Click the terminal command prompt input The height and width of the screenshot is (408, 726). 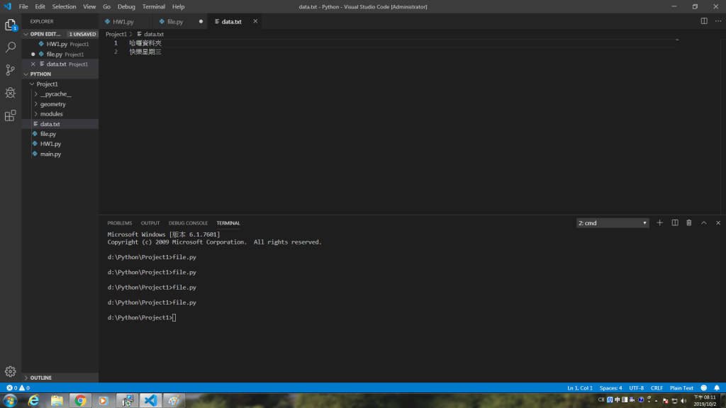[174, 318]
